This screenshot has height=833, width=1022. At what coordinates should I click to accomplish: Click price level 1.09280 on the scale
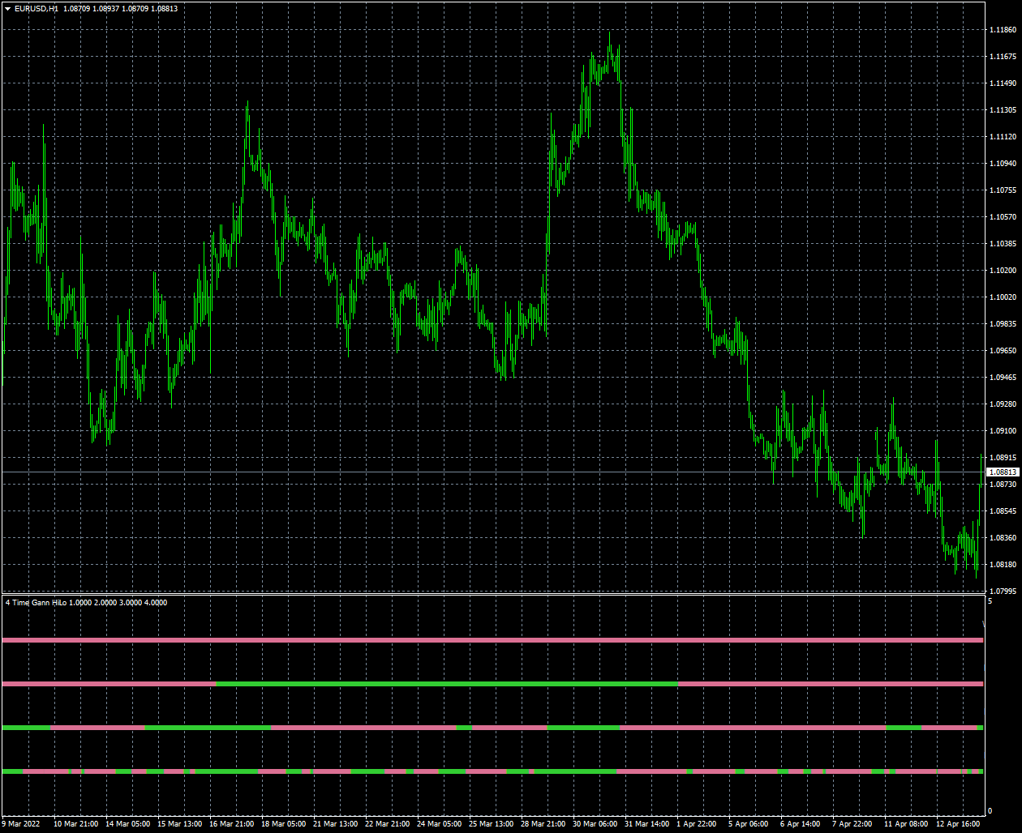coord(1003,404)
